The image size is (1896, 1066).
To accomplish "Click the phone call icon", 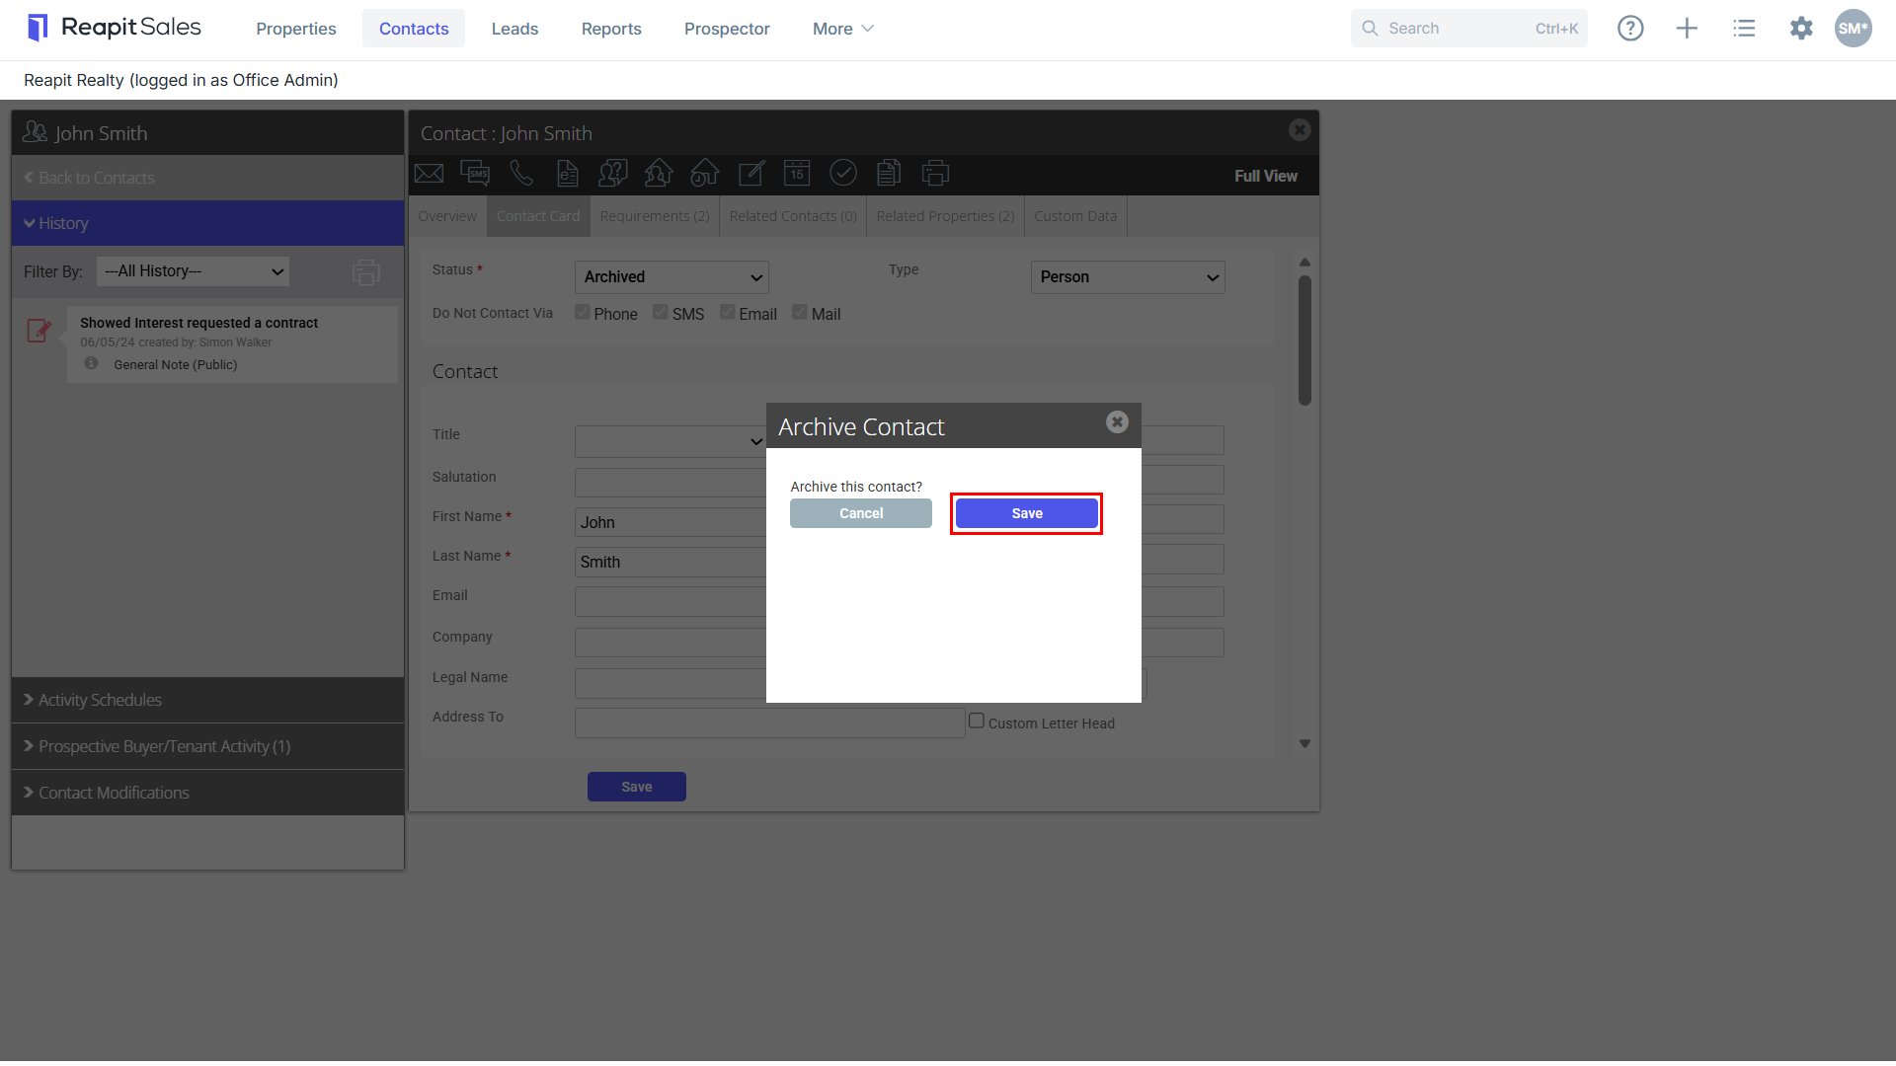I will [521, 174].
